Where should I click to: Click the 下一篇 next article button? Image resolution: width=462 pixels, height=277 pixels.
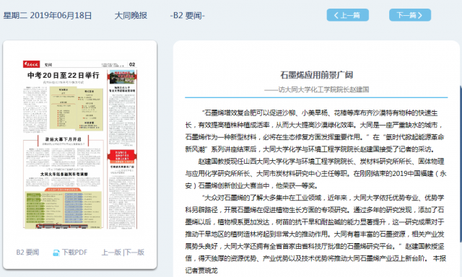pos(410,15)
